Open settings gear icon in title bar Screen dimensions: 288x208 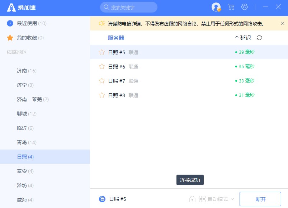245,7
